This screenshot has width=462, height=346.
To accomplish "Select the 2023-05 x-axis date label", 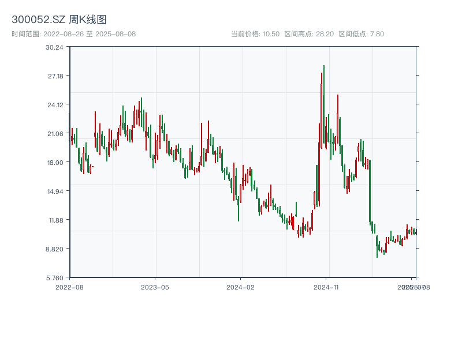I will pos(155,287).
